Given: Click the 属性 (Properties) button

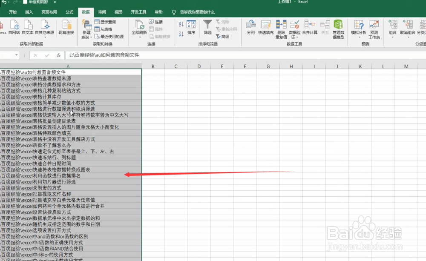Looking at the screenshot, I should (156, 29).
